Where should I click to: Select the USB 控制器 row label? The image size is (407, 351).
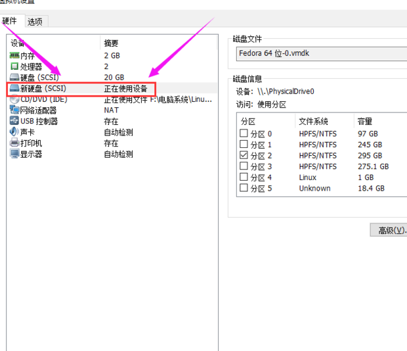tap(39, 122)
